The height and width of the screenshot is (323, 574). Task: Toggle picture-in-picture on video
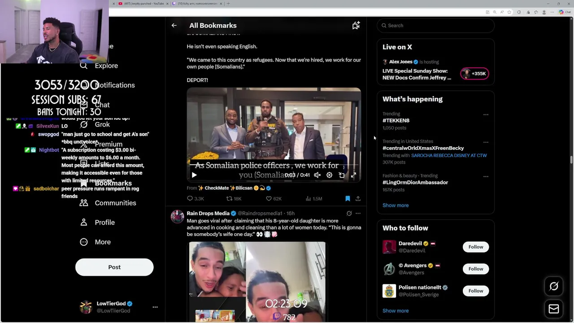(341, 175)
